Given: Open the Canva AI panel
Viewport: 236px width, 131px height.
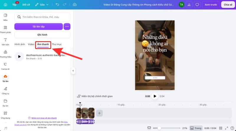Looking at the screenshot, I should [5, 66].
